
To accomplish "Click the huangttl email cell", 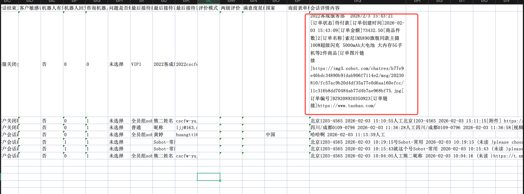I will [186, 134].
